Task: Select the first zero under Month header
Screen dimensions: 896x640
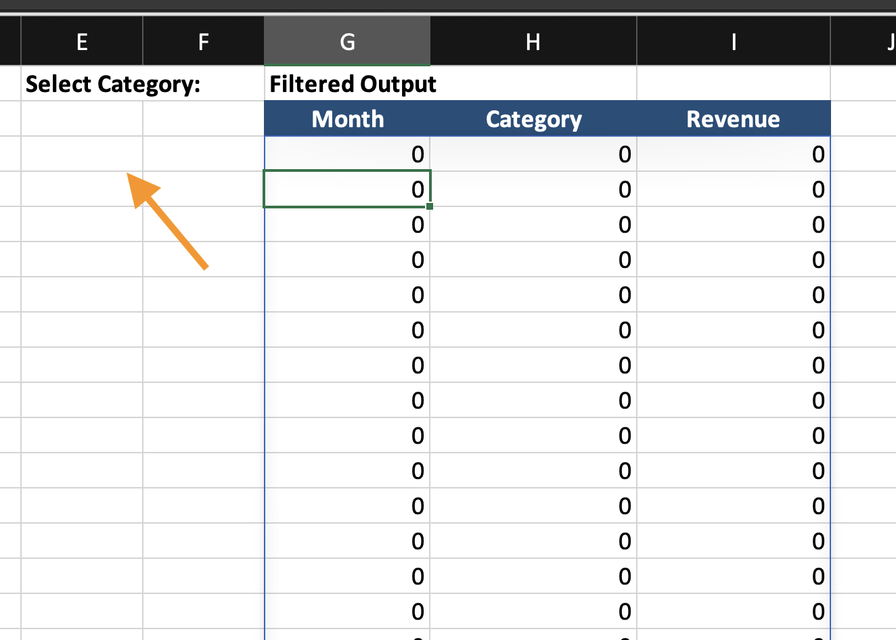Action: (347, 154)
